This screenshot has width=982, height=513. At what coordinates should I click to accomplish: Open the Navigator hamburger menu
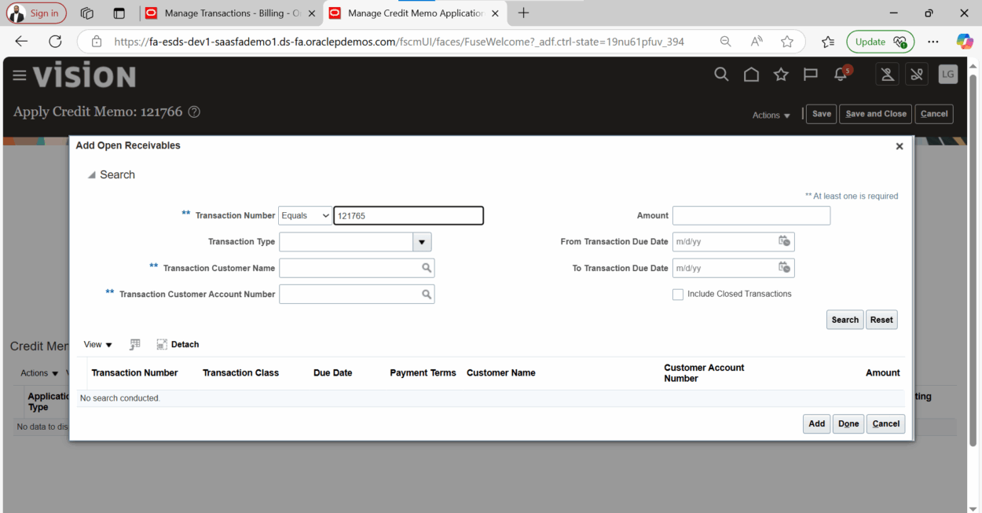19,74
